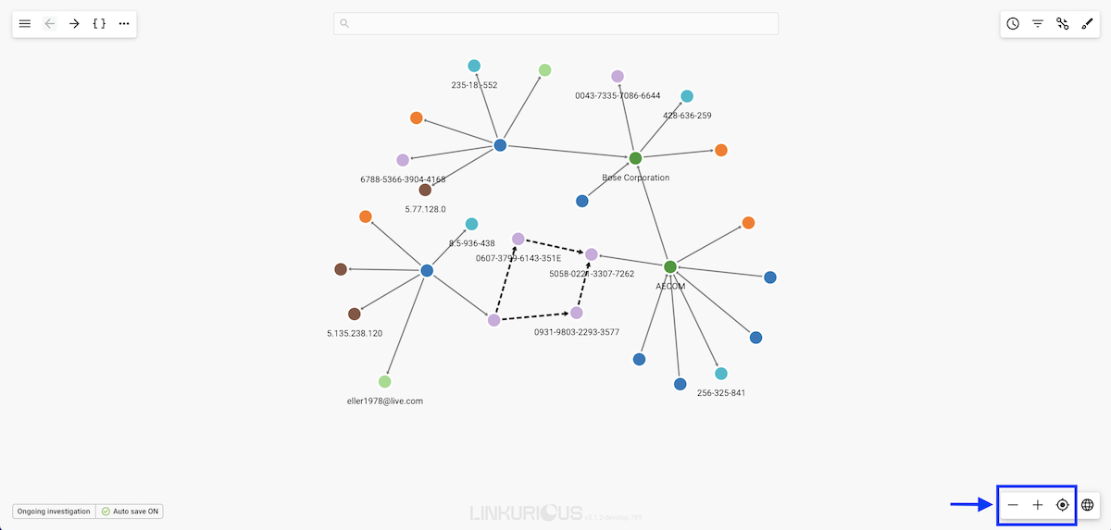Image resolution: width=1111 pixels, height=530 pixels.
Task: Zoom in with the plus button
Action: coord(1038,505)
